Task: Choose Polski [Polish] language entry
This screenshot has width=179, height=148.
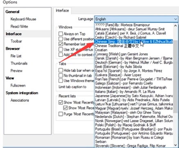Action: 134,125
